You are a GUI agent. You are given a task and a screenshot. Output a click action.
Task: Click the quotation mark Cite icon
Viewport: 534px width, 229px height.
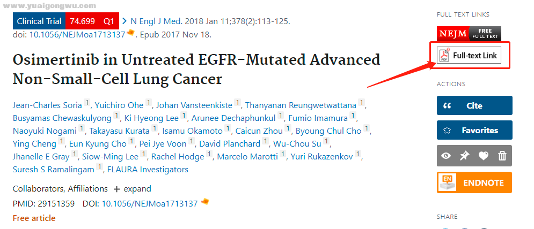tap(447, 105)
